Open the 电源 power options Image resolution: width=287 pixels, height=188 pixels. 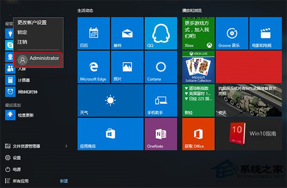[x=13, y=169]
